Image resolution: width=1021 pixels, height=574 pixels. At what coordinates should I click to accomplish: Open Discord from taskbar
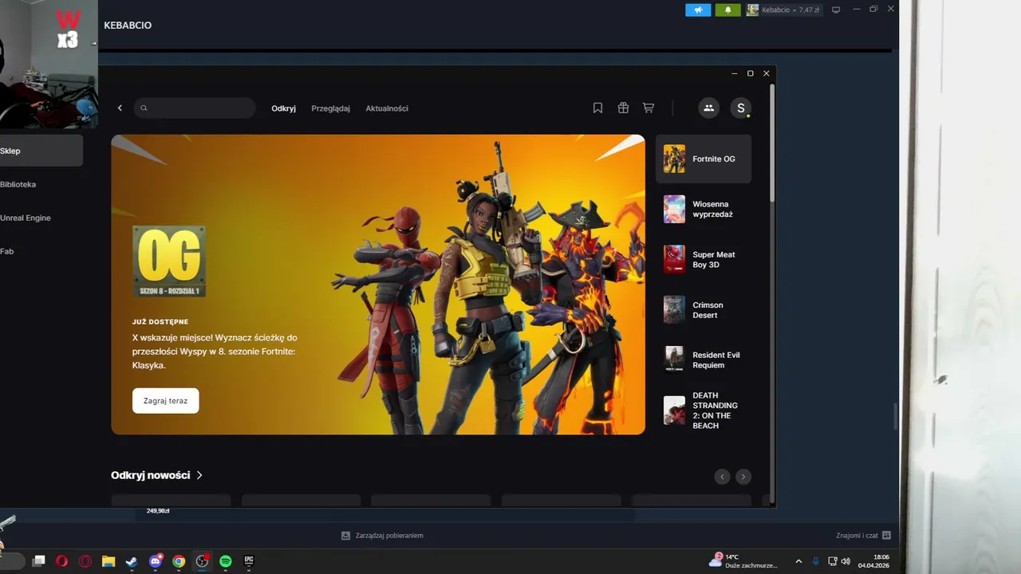point(156,561)
